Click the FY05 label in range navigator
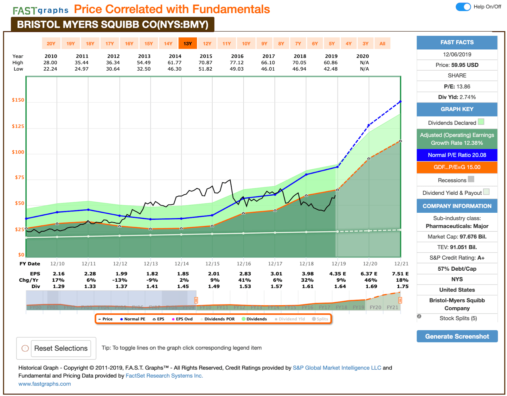507x396 pixels. pos(121,307)
